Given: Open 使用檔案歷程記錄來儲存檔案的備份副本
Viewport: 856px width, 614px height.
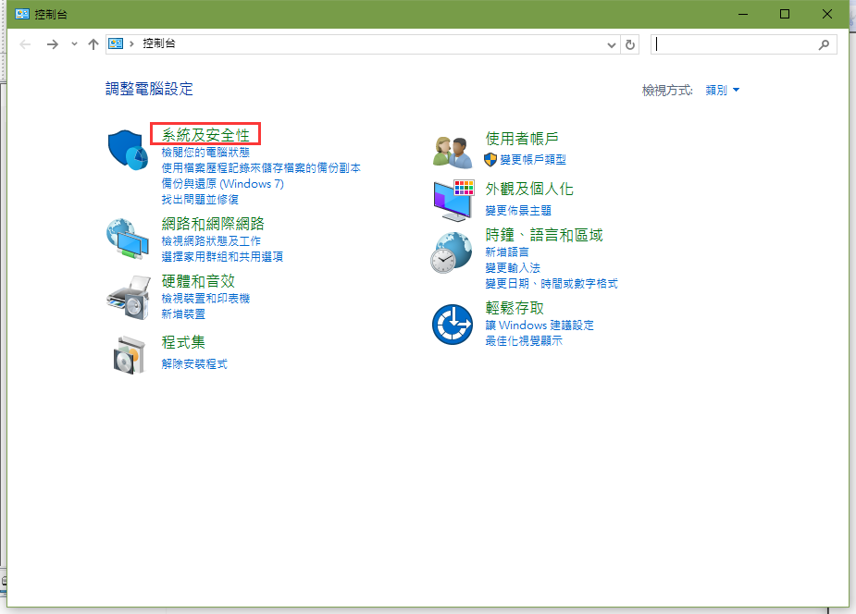Looking at the screenshot, I should [261, 168].
